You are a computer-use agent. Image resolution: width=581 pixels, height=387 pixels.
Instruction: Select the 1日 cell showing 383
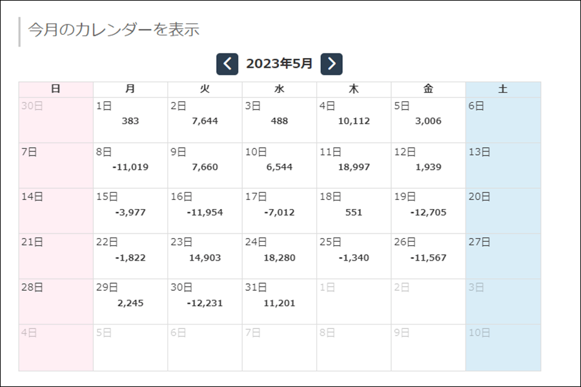(x=130, y=120)
